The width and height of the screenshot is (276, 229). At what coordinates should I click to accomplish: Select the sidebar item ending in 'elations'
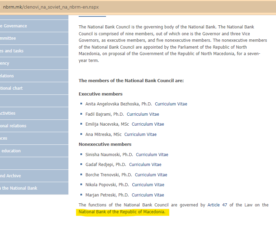coord(34,76)
